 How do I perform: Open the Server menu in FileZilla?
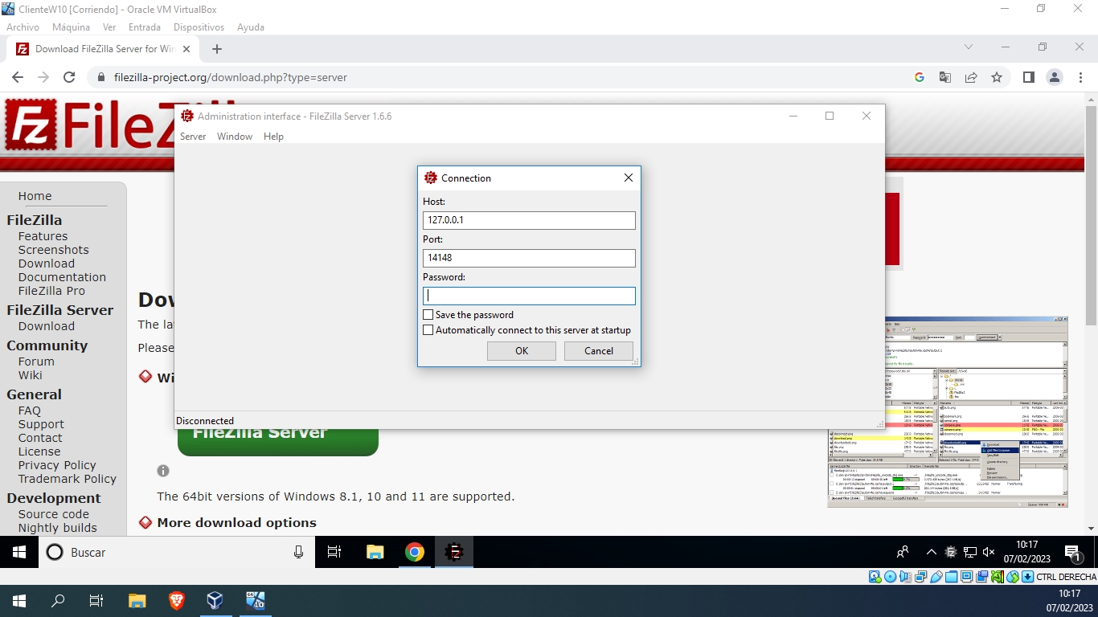193,137
